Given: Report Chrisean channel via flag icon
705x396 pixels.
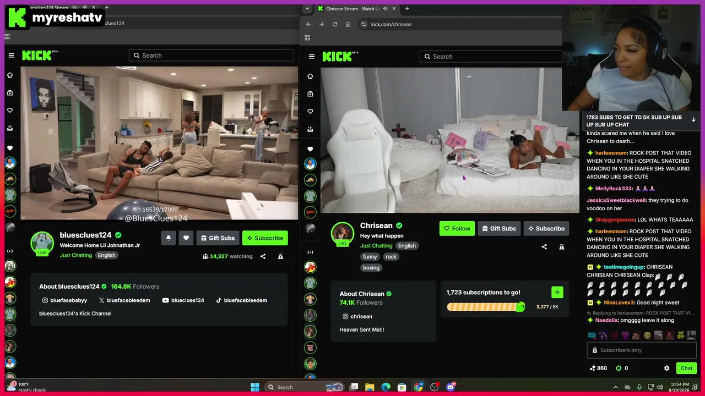Looking at the screenshot, I should click(562, 247).
